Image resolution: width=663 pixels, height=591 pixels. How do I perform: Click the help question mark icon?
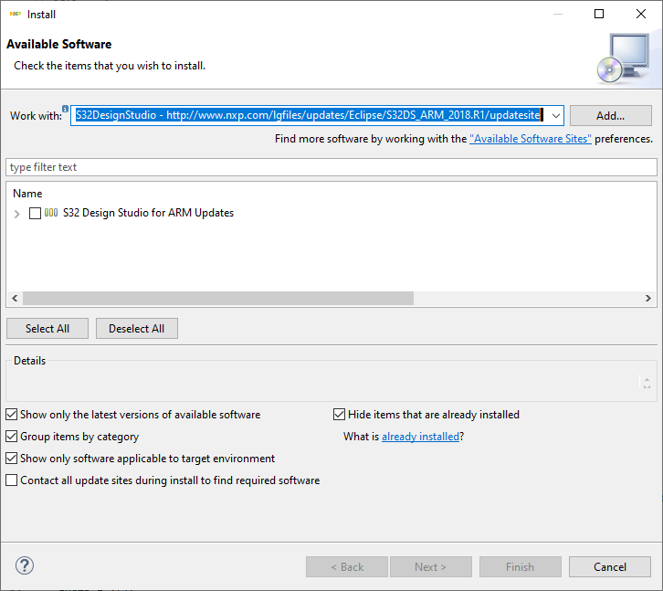click(25, 565)
